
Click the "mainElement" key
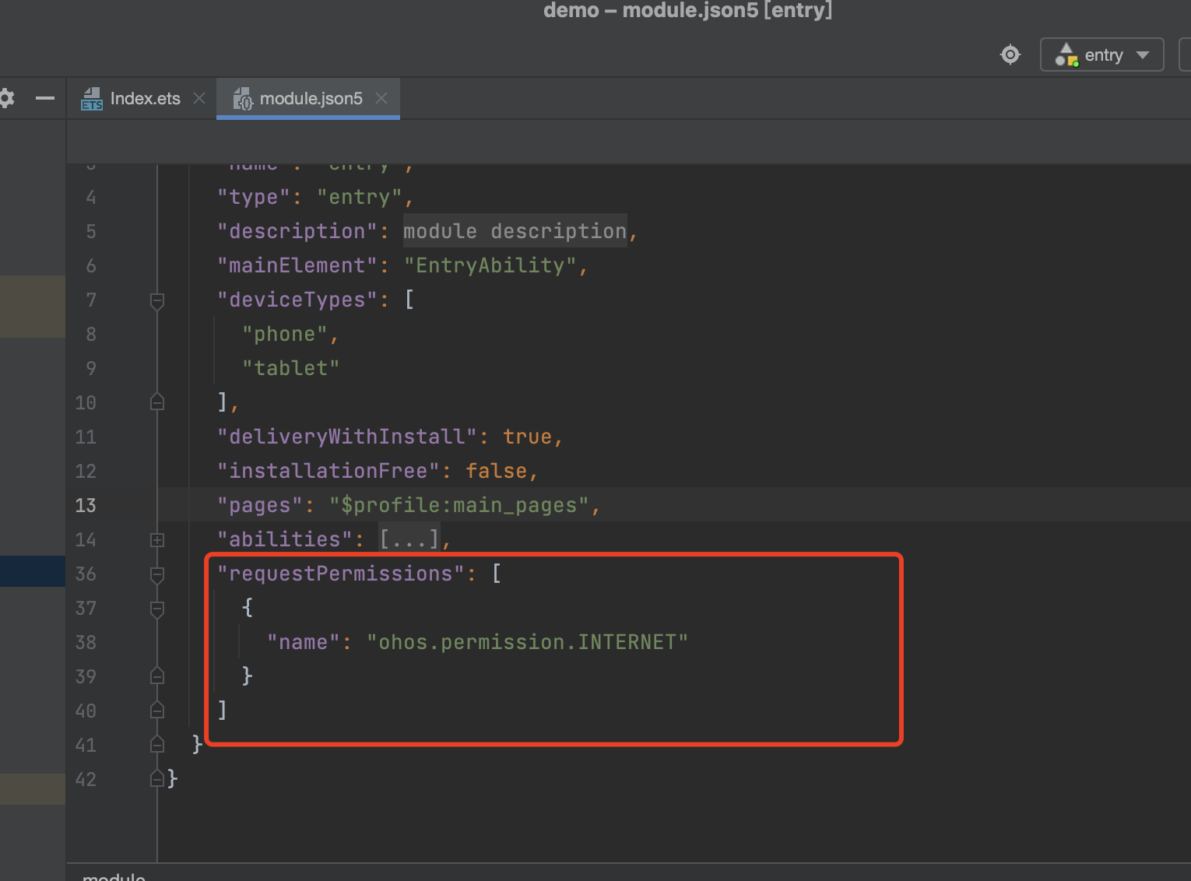click(x=297, y=265)
